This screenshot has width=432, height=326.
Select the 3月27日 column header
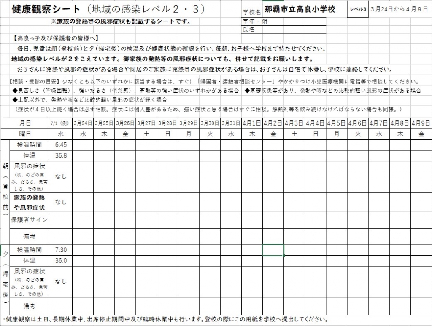coord(146,123)
